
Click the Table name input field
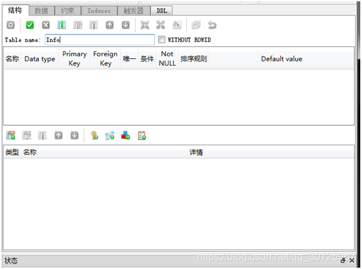click(x=100, y=40)
